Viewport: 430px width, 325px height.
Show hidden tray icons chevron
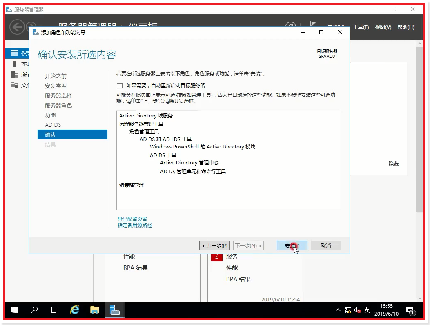tap(338, 310)
